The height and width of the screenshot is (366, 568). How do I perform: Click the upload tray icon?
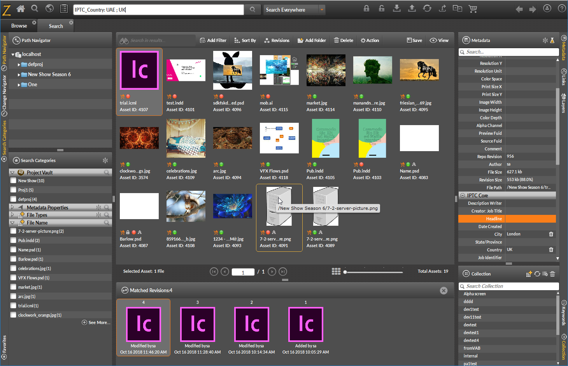tap(412, 9)
